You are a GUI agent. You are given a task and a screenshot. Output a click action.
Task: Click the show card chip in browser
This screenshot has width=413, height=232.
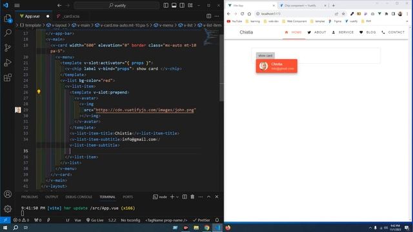tap(265, 55)
